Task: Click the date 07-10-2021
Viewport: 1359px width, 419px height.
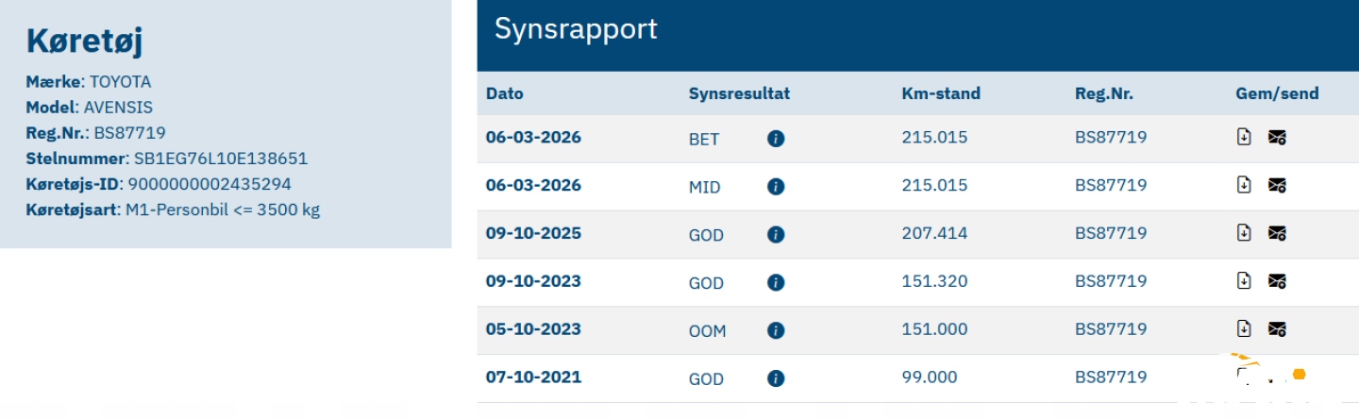Action: click(x=533, y=377)
